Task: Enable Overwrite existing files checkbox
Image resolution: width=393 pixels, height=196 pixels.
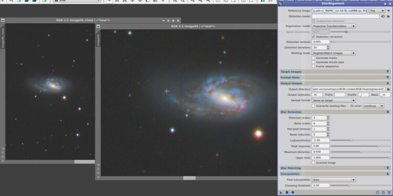Action: coord(313,106)
